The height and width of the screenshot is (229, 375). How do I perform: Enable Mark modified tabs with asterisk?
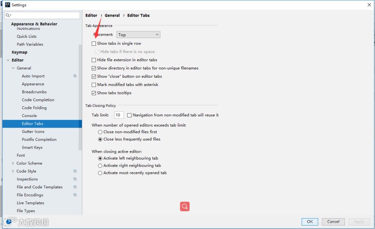click(94, 85)
